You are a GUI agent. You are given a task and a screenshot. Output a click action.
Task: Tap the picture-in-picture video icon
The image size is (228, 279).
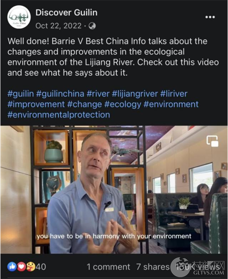pyautogui.click(x=212, y=141)
